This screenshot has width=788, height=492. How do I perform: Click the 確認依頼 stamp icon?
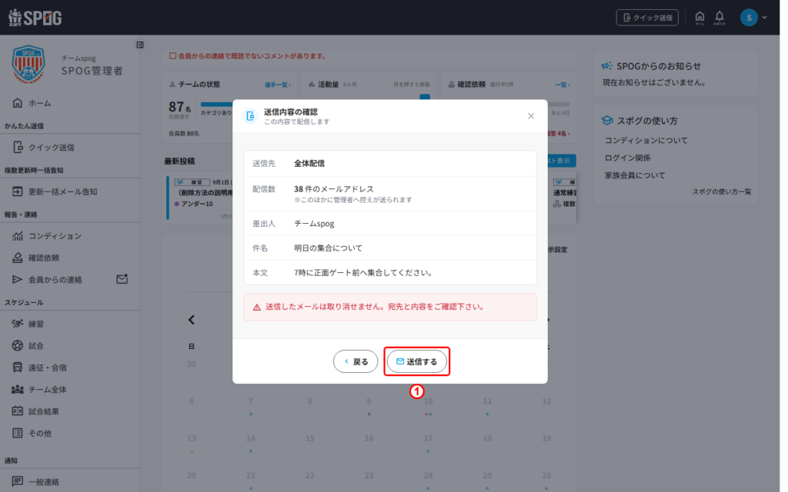click(x=18, y=258)
